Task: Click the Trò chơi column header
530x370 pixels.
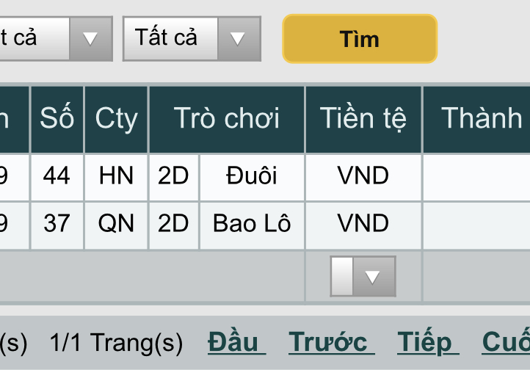Action: pos(227,119)
